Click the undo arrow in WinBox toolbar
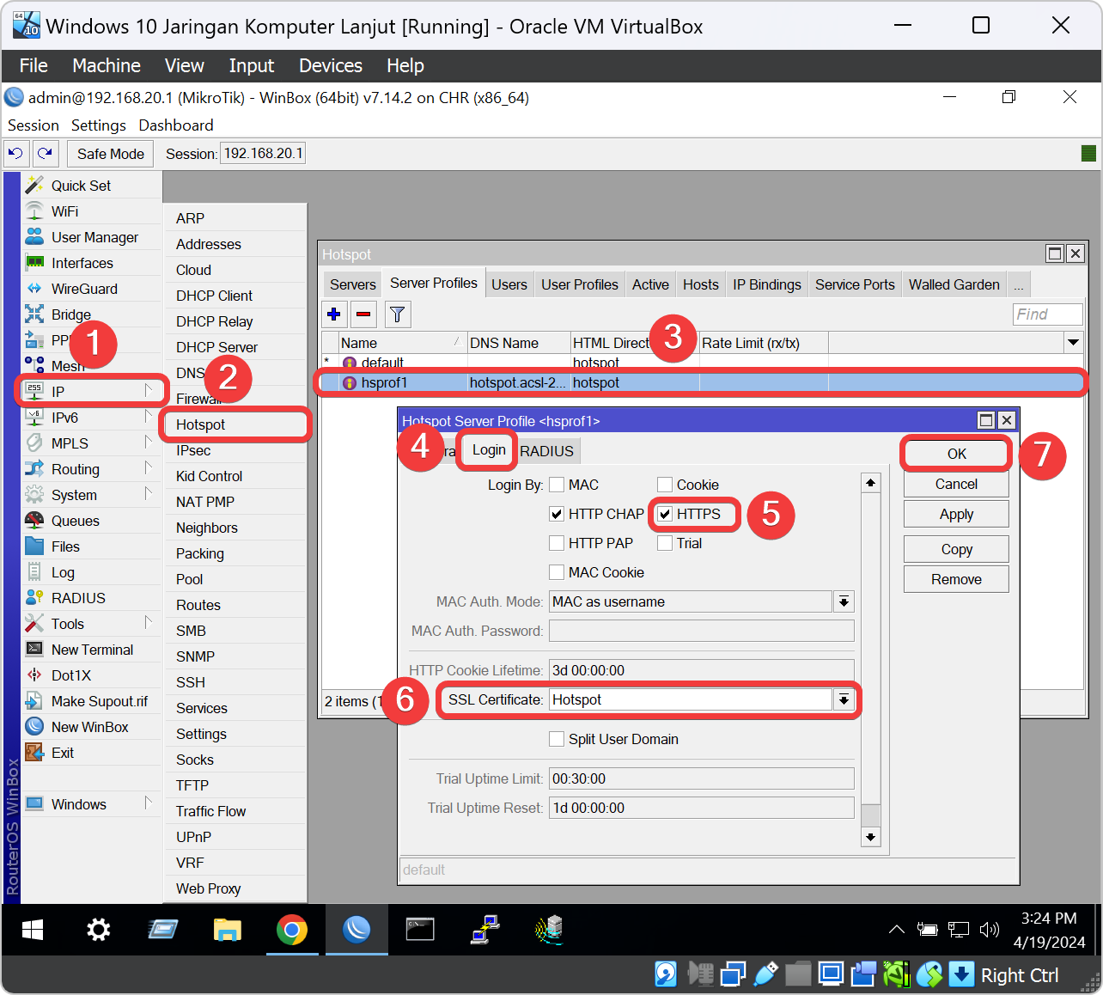This screenshot has width=1103, height=995. [15, 154]
